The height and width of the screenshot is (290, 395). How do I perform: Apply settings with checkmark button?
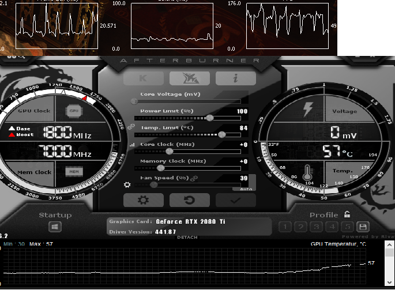[x=236, y=200]
